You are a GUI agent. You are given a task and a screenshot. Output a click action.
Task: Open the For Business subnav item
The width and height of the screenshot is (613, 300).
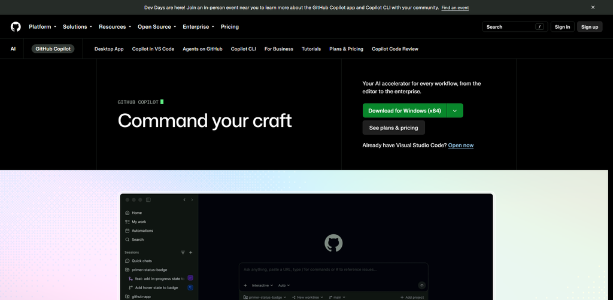[279, 49]
